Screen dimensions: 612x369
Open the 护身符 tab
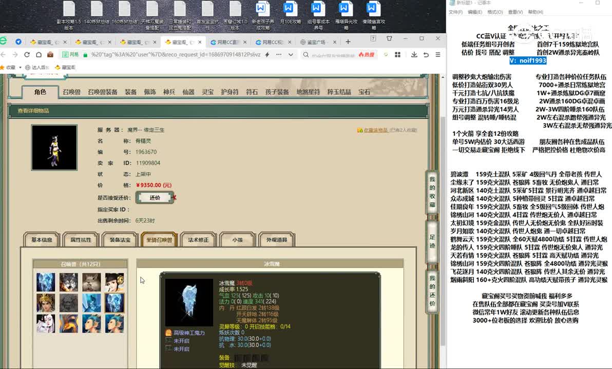tap(229, 92)
